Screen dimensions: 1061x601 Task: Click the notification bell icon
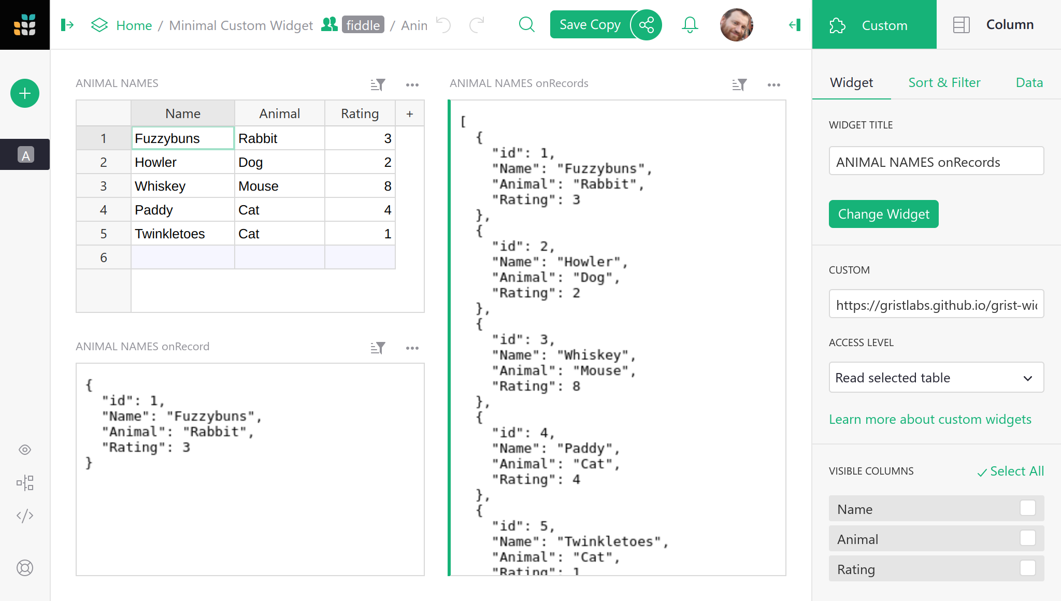pyautogui.click(x=690, y=24)
